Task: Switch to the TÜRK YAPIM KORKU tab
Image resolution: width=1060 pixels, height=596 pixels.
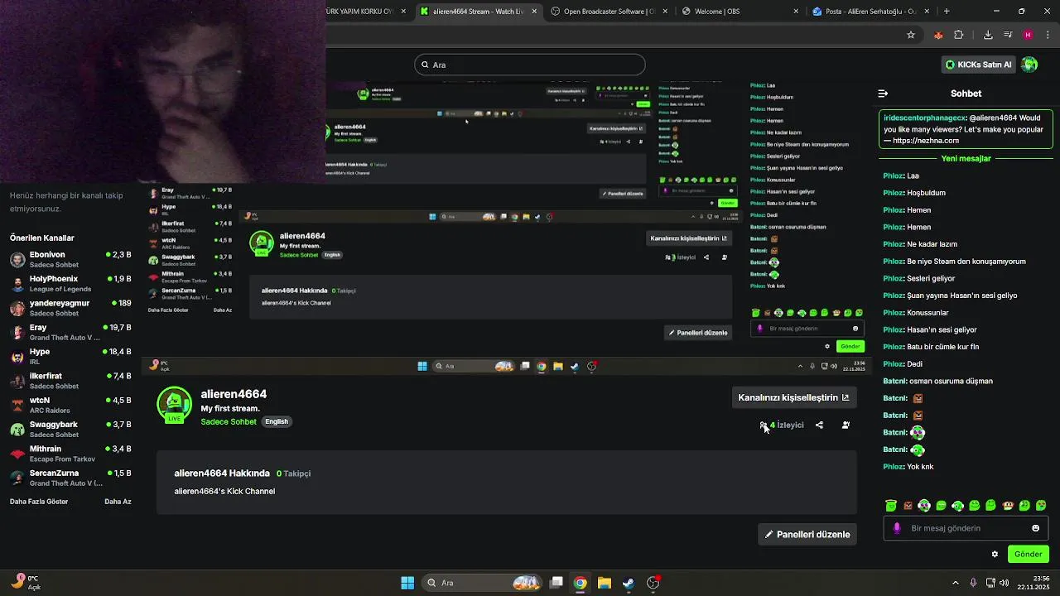Action: 369,12
